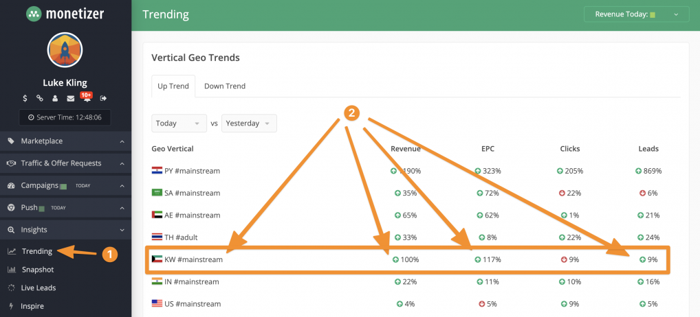The image size is (700, 317).
Task: Click the Live Leads spinner icon
Action: (x=12, y=287)
